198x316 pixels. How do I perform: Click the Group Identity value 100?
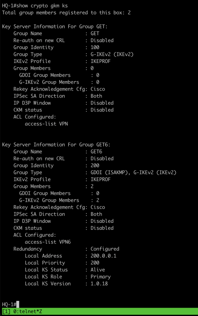click(x=95, y=48)
